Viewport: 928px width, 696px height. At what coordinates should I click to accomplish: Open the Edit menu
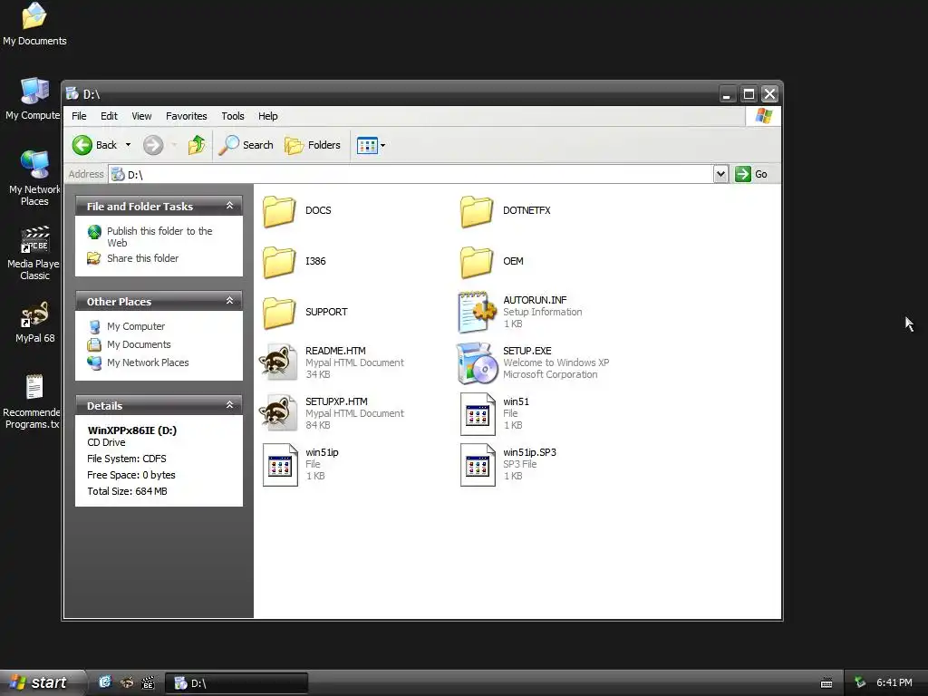tap(109, 116)
